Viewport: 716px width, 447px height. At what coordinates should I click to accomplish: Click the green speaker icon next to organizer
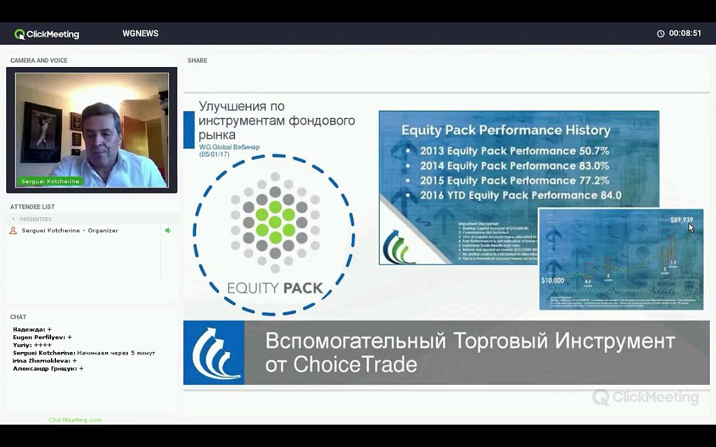(x=168, y=230)
